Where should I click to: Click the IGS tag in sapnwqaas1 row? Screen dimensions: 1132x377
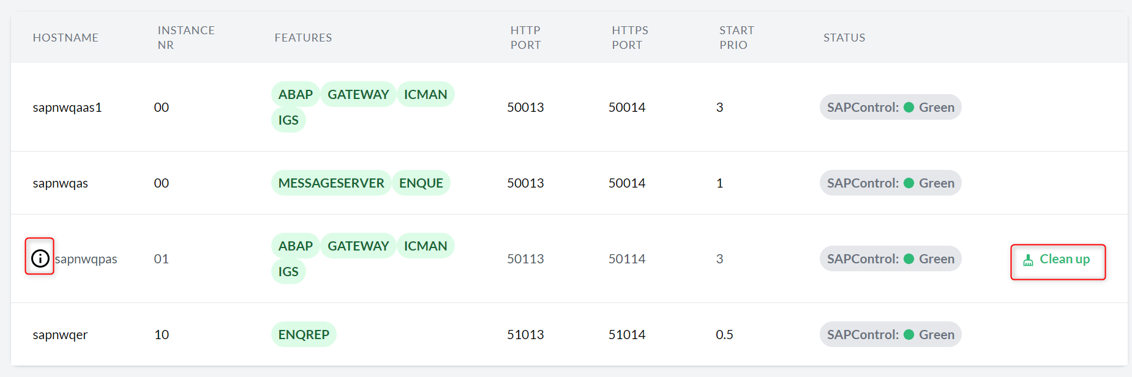288,120
